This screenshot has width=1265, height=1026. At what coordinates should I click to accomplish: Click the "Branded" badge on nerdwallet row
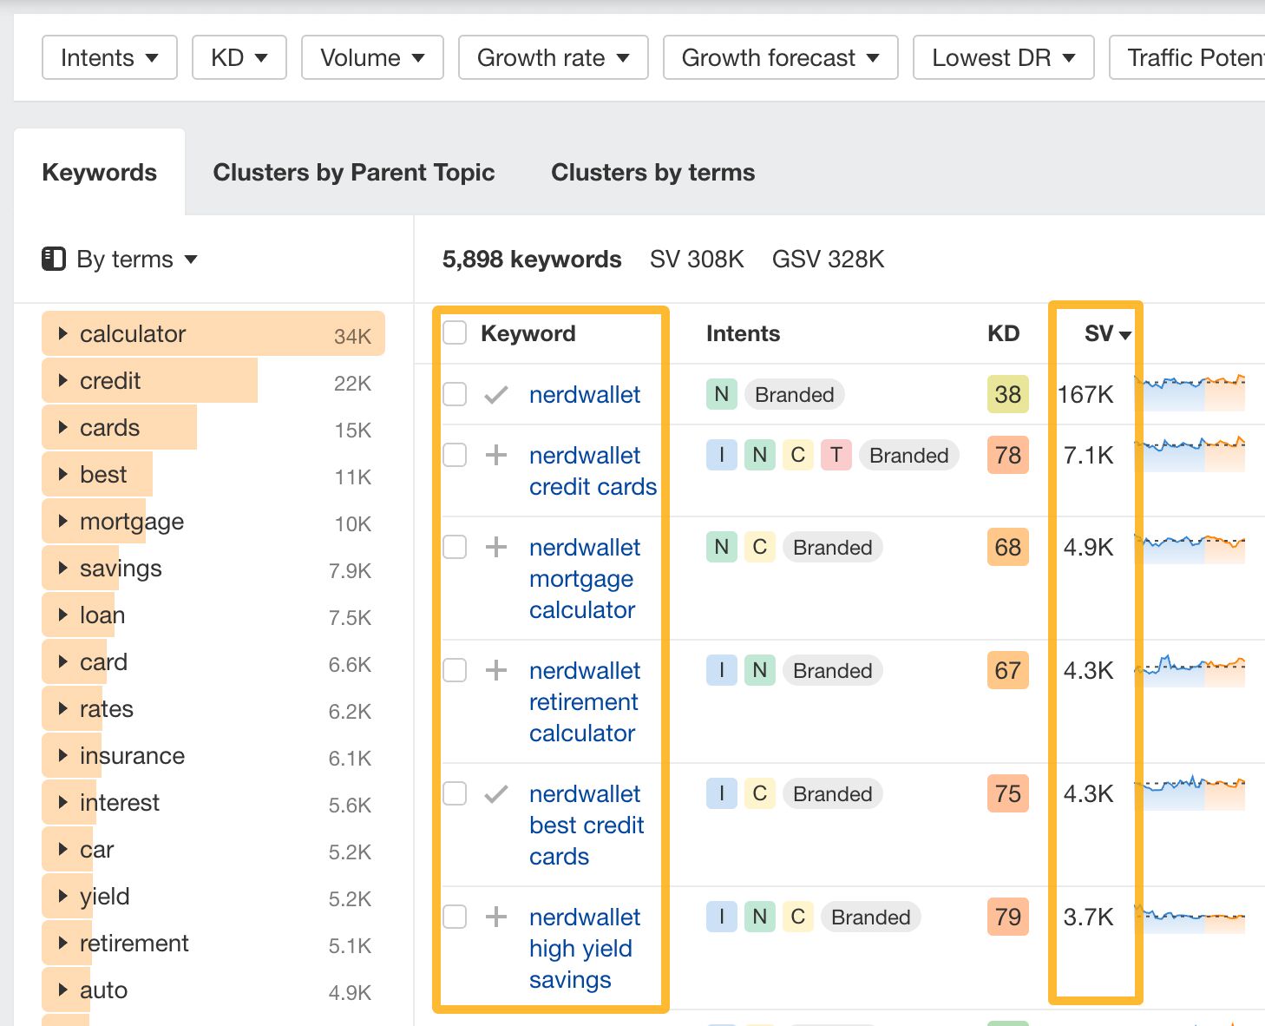pyautogui.click(x=794, y=394)
